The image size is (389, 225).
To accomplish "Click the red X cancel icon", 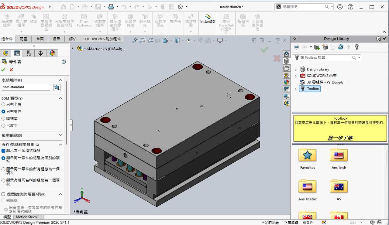I will (x=11, y=70).
